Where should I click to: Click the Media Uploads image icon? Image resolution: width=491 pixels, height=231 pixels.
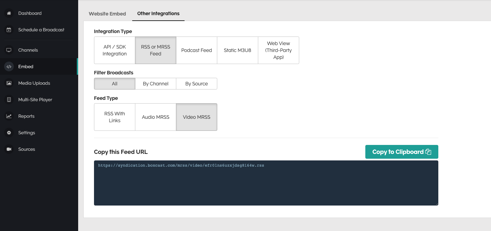tap(9, 83)
